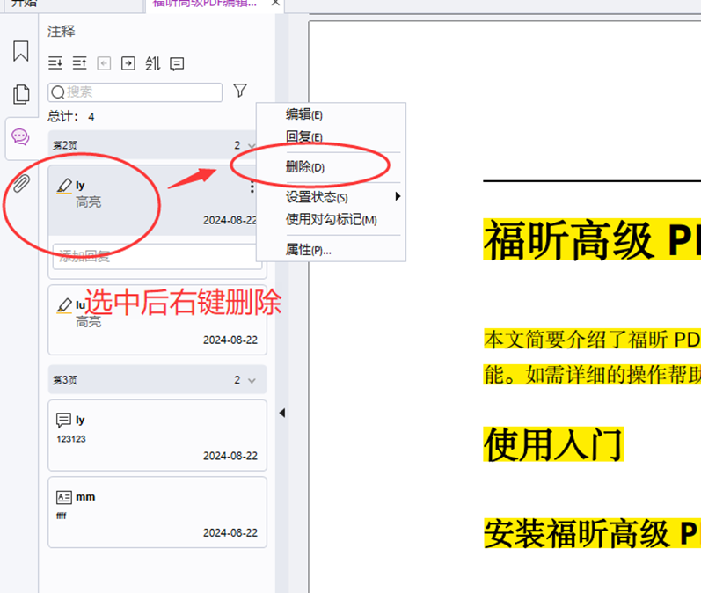Click the 总计: 4 count label

point(71,117)
